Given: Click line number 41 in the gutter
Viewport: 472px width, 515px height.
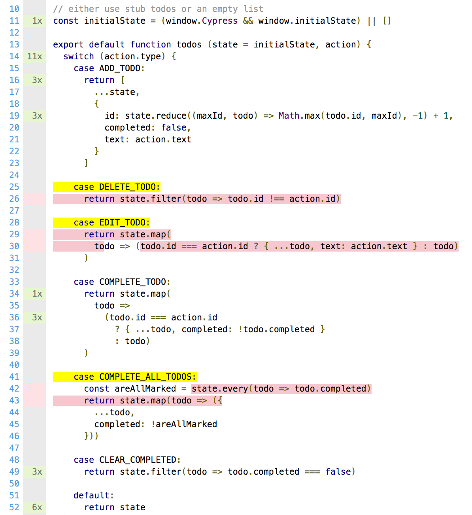Looking at the screenshot, I should 14,377.
